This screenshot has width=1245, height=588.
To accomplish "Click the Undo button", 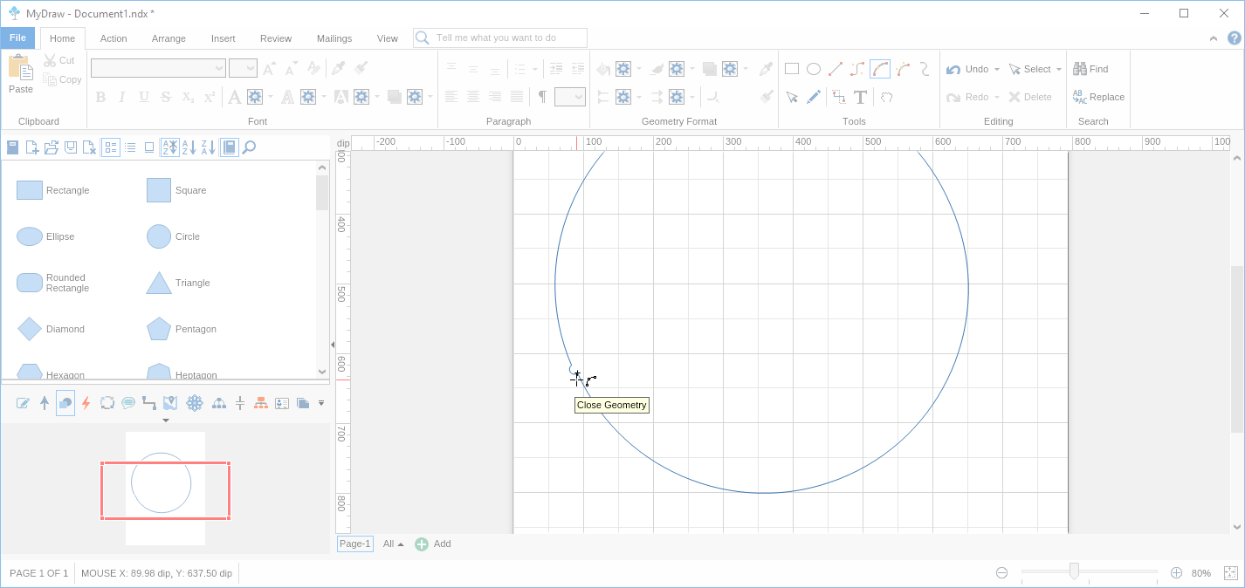I will tap(967, 69).
